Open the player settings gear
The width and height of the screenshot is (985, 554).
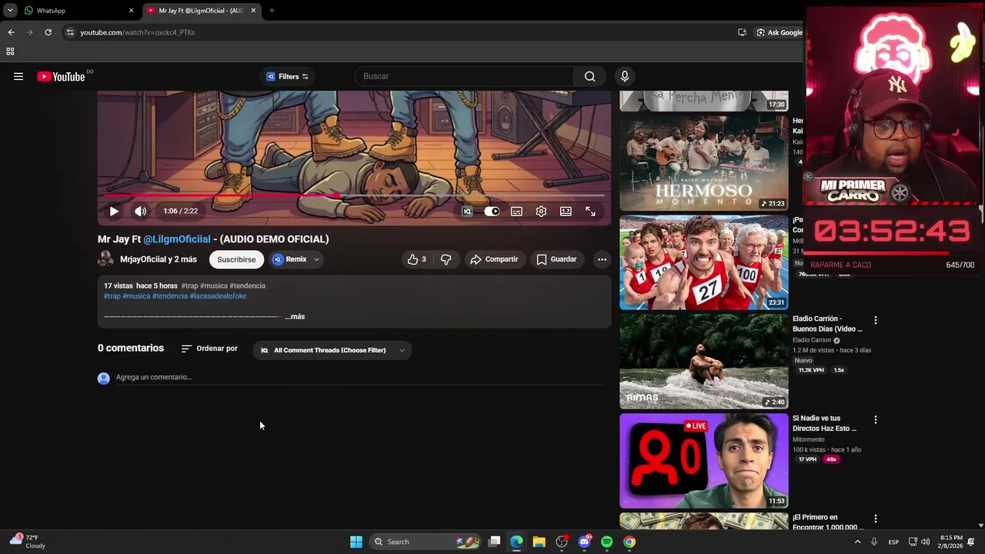(541, 212)
